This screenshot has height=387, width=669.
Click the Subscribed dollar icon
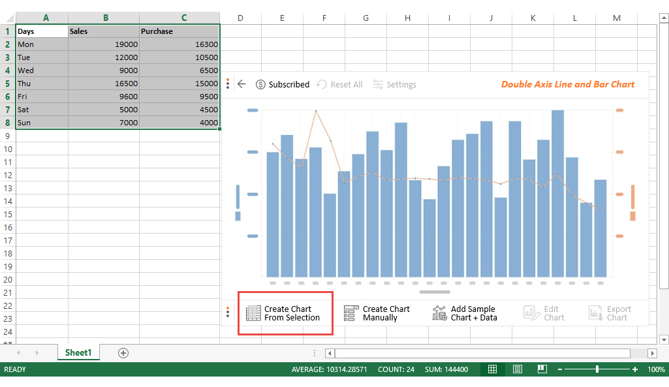coord(260,84)
